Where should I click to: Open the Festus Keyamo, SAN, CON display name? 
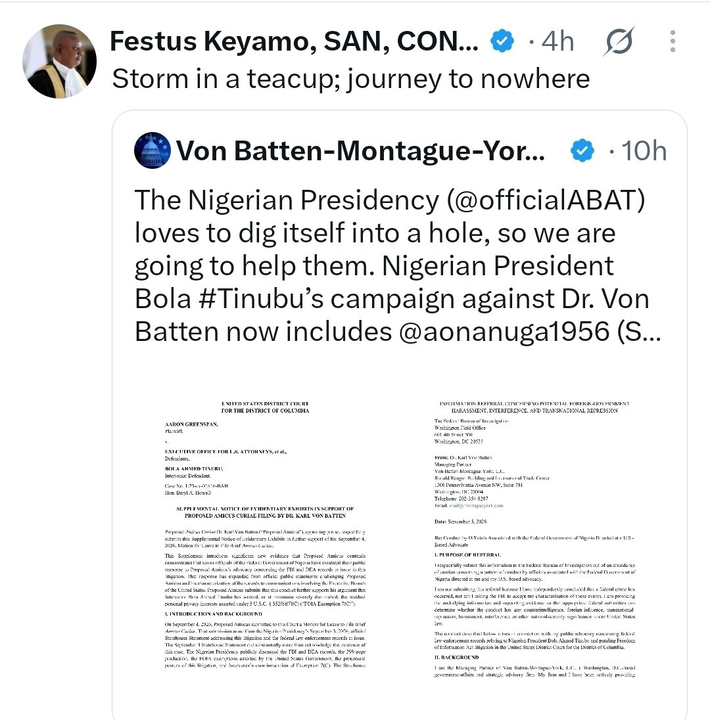click(294, 41)
